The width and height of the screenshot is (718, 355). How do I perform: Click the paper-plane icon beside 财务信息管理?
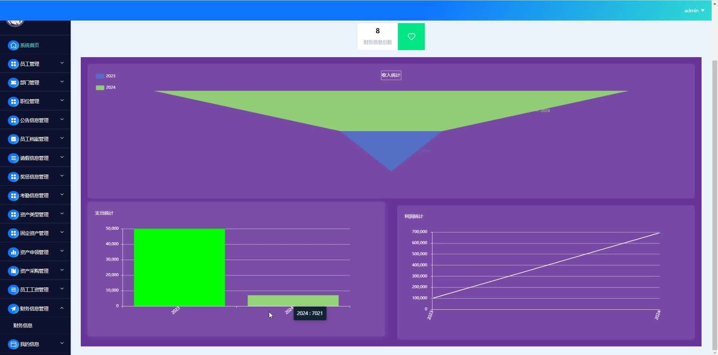click(13, 309)
